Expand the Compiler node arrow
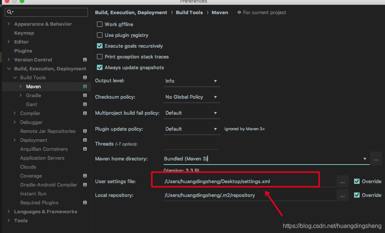Screen dimensions: 385x233 coord(15,113)
